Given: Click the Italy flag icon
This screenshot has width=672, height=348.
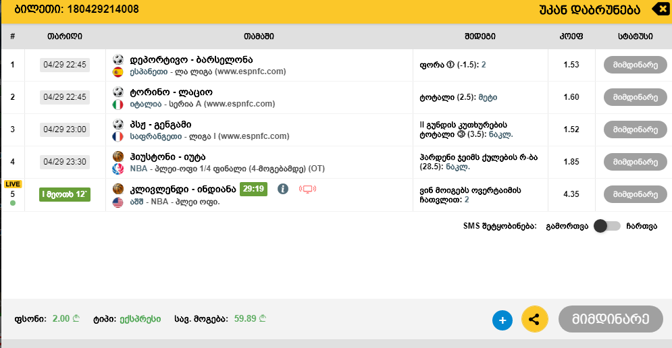Looking at the screenshot, I should point(118,105).
